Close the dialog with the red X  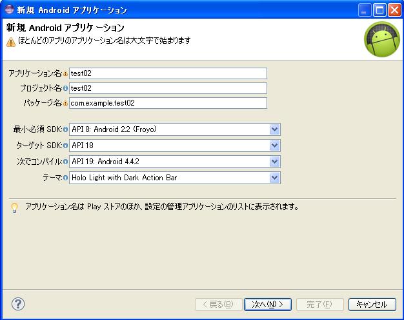394,10
